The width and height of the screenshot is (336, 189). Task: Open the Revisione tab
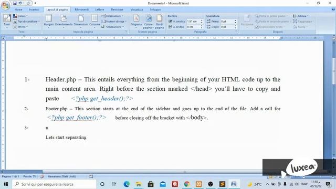click(x=117, y=9)
